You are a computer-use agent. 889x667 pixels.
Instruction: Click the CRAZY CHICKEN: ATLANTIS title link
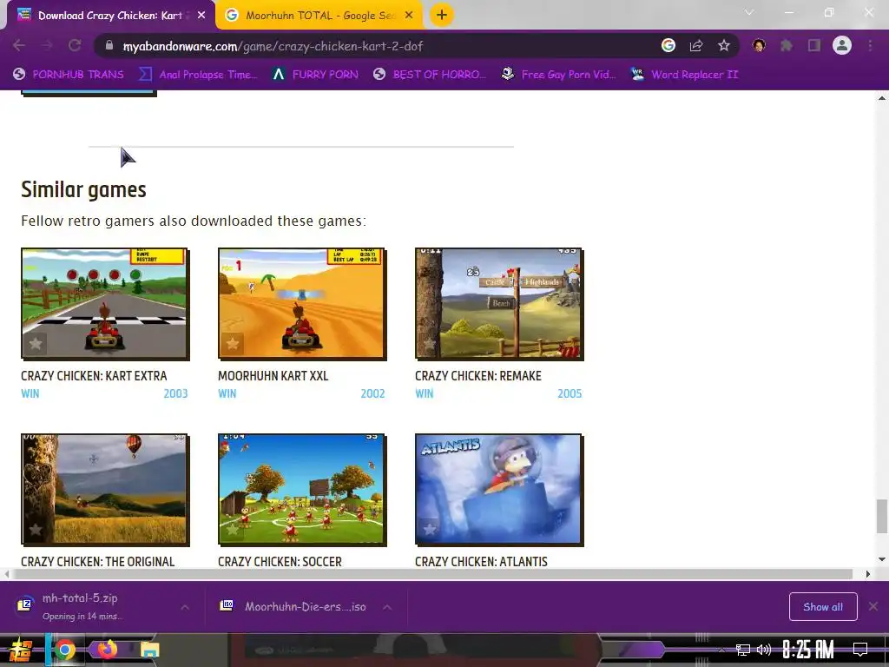[481, 562]
